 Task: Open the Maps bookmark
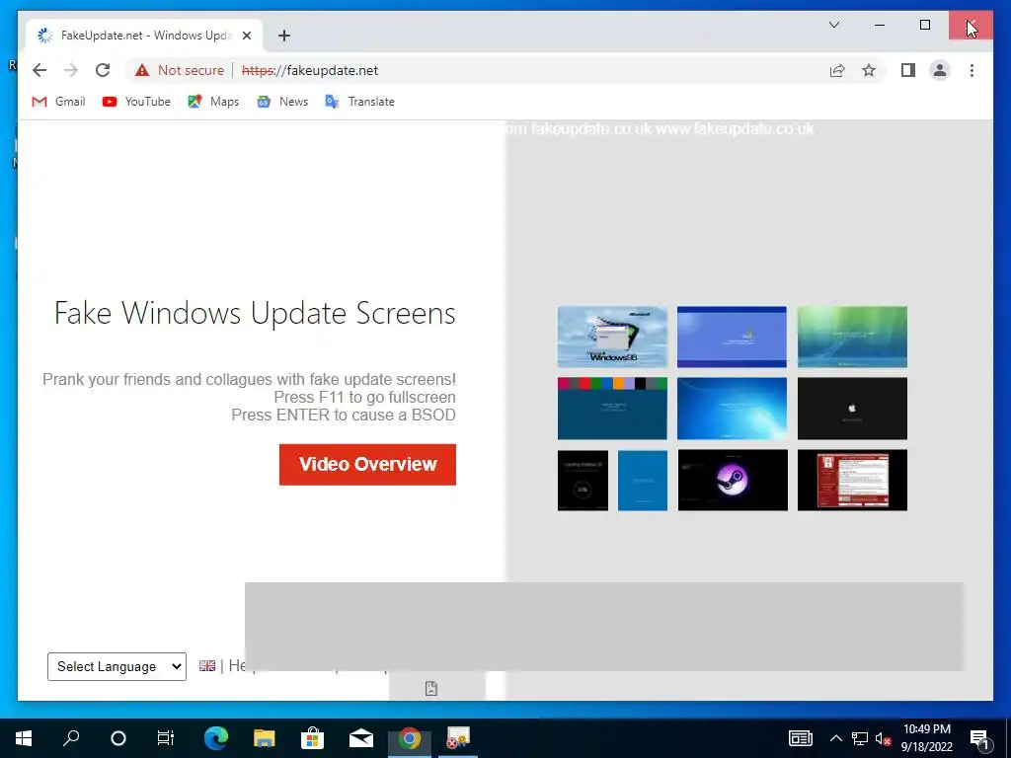pos(213,102)
